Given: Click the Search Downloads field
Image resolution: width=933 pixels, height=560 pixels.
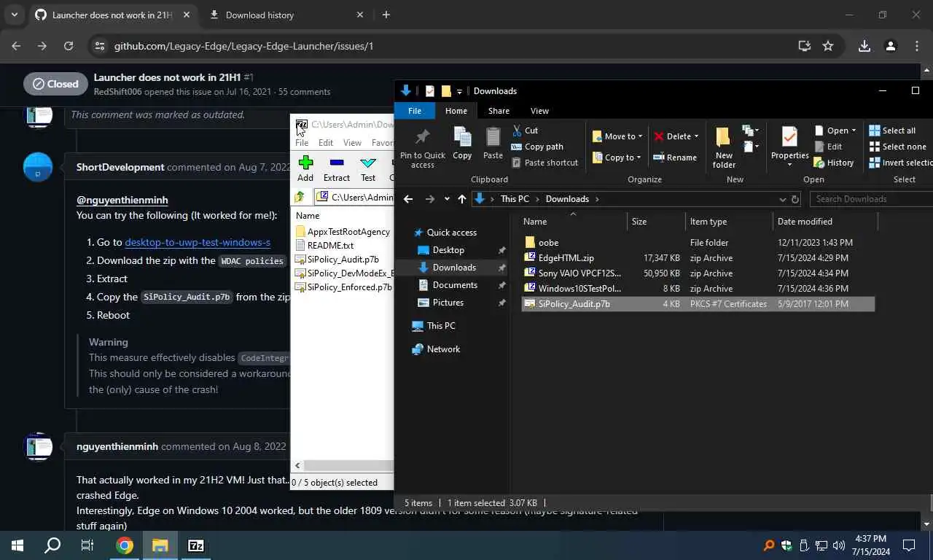Looking at the screenshot, I should click(x=871, y=199).
